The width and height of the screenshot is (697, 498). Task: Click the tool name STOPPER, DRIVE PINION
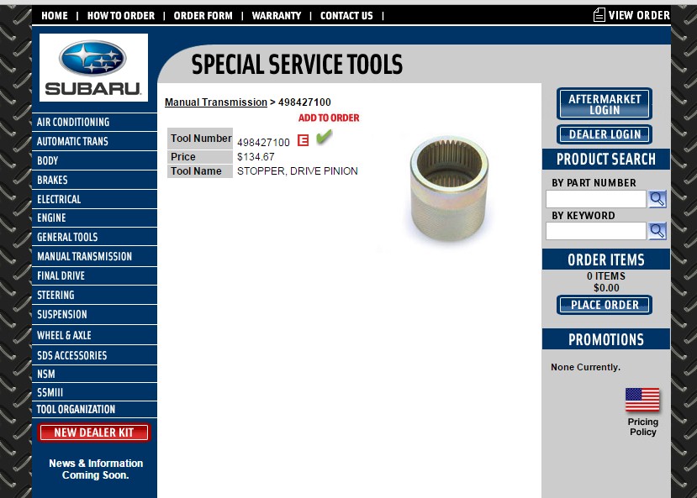coord(298,170)
